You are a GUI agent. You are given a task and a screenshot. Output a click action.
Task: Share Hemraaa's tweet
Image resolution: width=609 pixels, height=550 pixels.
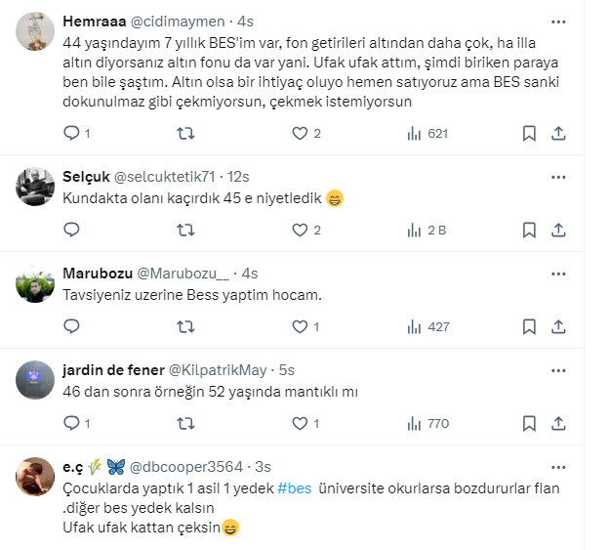(x=558, y=133)
